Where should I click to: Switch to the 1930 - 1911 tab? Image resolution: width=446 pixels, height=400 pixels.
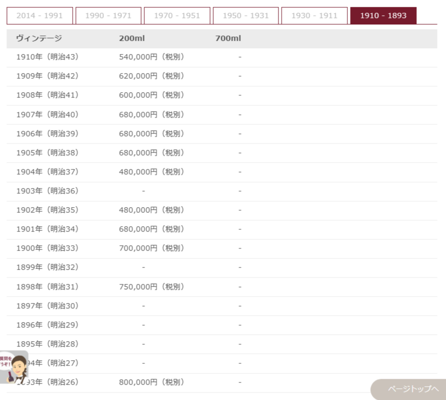(x=314, y=16)
